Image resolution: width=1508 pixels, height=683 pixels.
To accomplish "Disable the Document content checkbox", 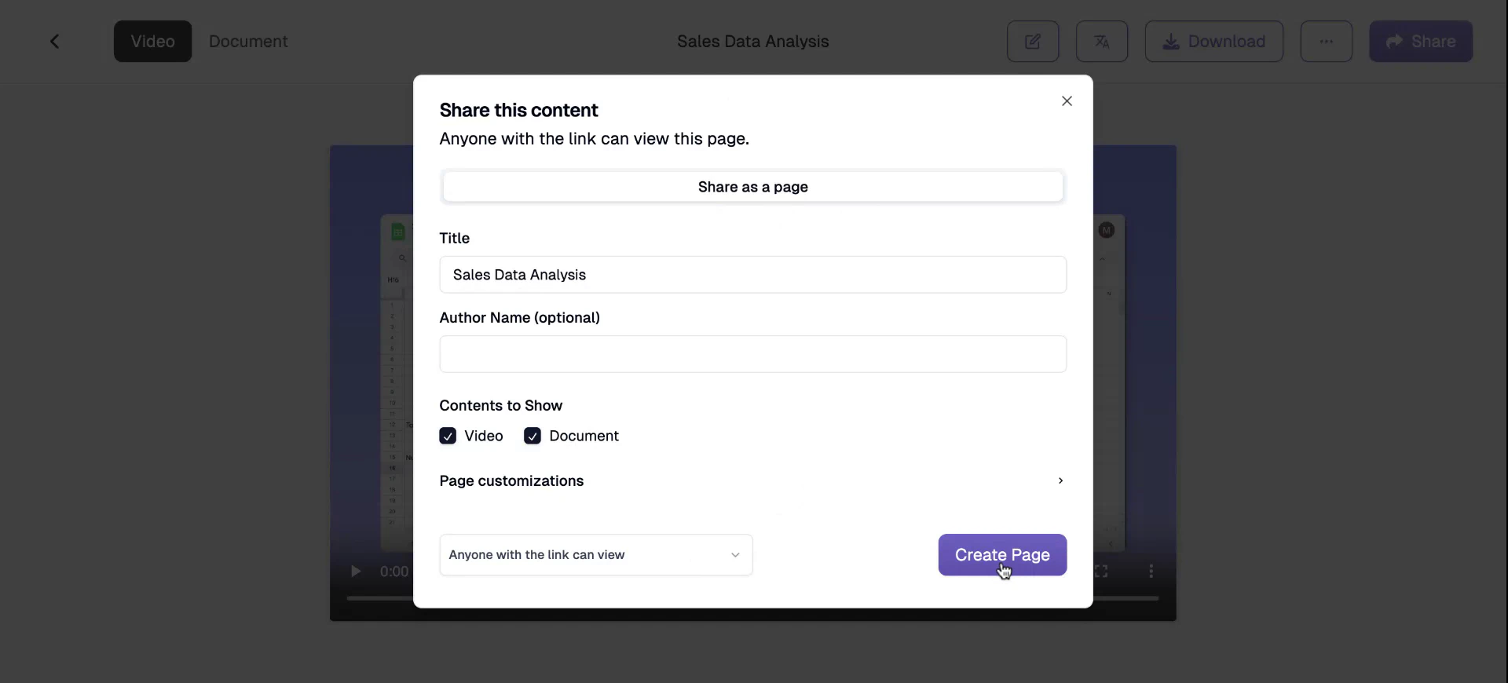I will [x=533, y=436].
